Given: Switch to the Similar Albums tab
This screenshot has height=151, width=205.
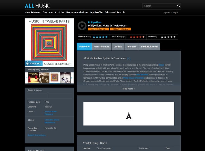Looking at the screenshot, I should point(149,47).
